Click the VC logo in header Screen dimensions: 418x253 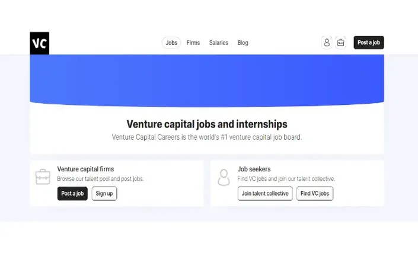coord(40,43)
